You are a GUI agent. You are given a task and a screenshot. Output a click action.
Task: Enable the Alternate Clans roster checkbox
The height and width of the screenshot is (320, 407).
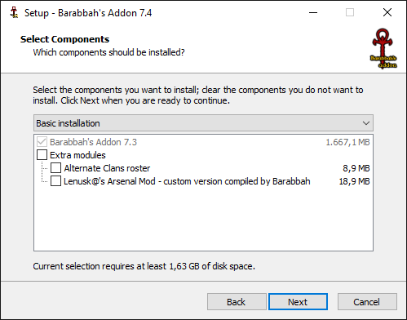[55, 168]
